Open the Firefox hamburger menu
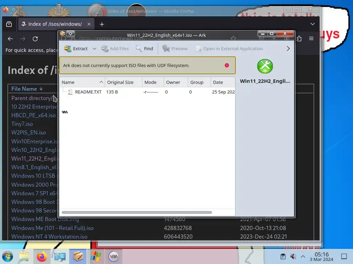 coord(311,38)
